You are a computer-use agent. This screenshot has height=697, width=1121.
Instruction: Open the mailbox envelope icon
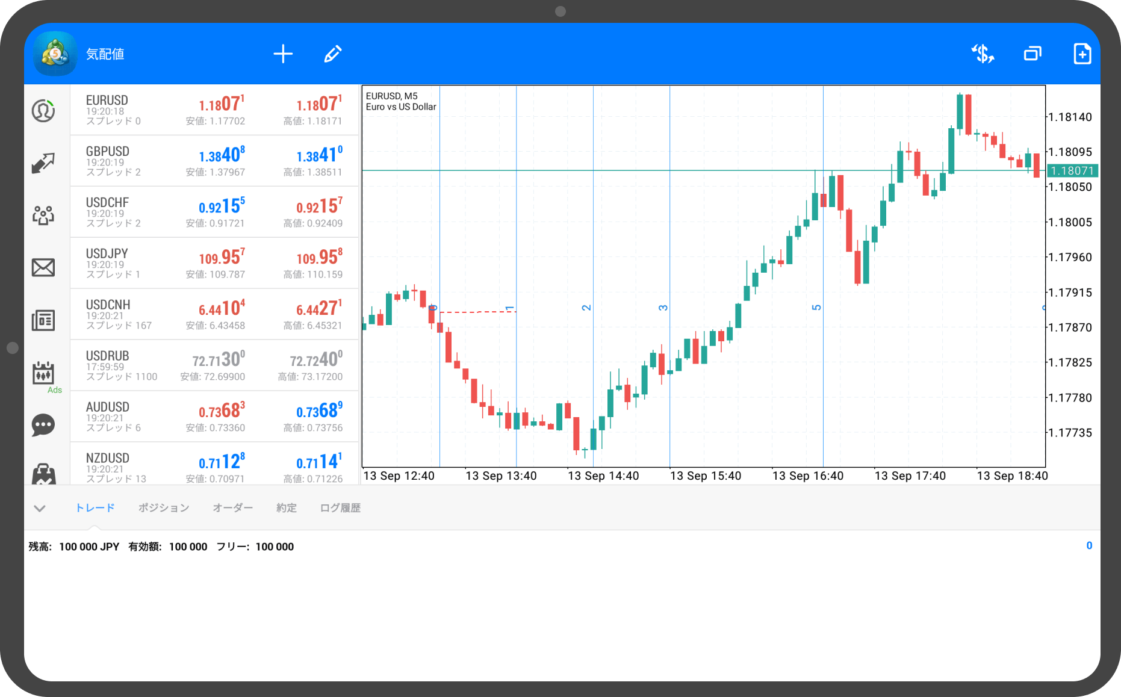tap(43, 267)
